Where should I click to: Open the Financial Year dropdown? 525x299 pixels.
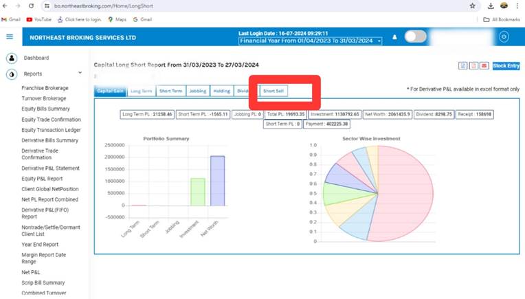pyautogui.click(x=310, y=41)
